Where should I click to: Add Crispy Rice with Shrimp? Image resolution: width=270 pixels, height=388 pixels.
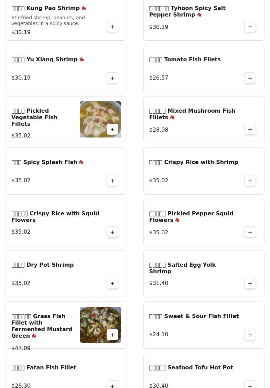click(x=250, y=181)
